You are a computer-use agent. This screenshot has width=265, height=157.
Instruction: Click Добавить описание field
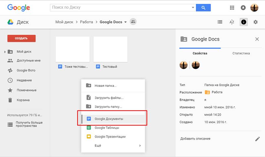pos(196,138)
